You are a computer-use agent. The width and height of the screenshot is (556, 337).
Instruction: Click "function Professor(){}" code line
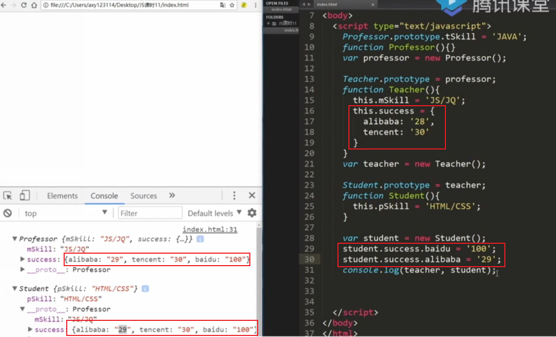click(399, 47)
